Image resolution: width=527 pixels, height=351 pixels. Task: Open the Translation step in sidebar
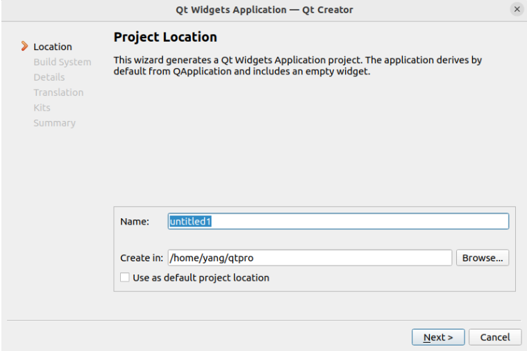tap(58, 92)
